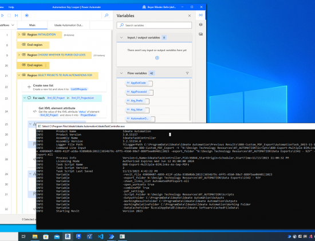315x241 pixels.
Task: Switch to the Main subflow tab
Action: [32, 25]
